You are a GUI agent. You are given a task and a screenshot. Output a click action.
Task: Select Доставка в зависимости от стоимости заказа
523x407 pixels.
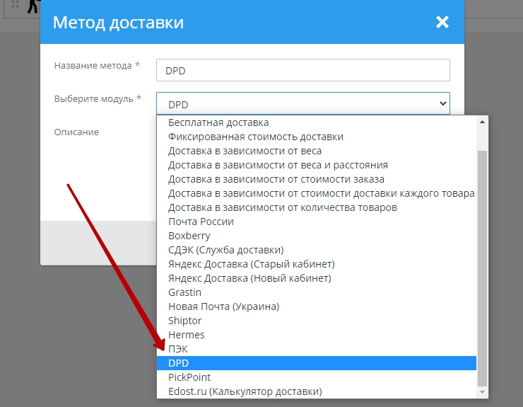click(x=276, y=179)
